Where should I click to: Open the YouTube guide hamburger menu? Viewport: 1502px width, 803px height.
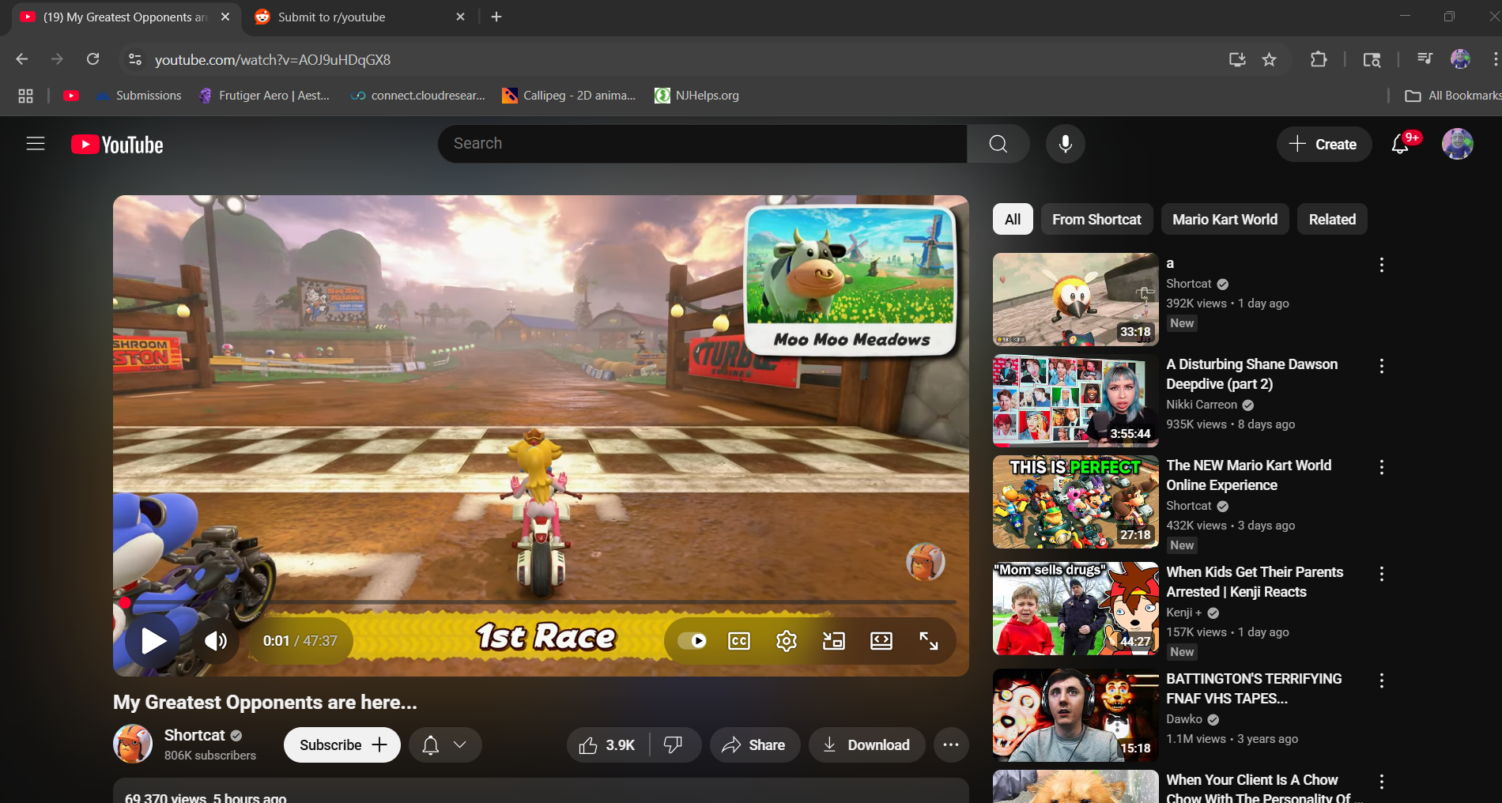click(x=36, y=144)
